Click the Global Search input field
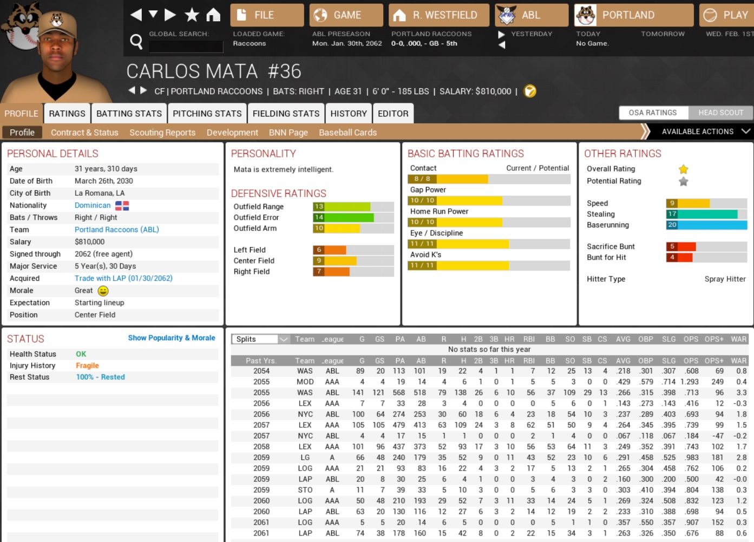Viewport: 754px width, 542px height. click(x=186, y=47)
